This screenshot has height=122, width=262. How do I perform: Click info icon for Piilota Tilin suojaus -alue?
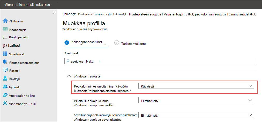tap(110, 104)
